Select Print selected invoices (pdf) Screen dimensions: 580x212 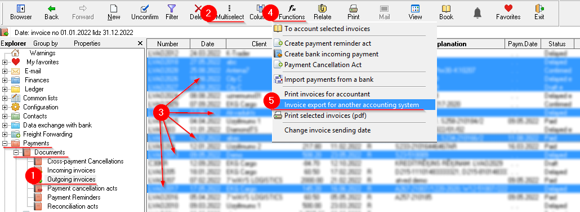[x=325, y=116]
